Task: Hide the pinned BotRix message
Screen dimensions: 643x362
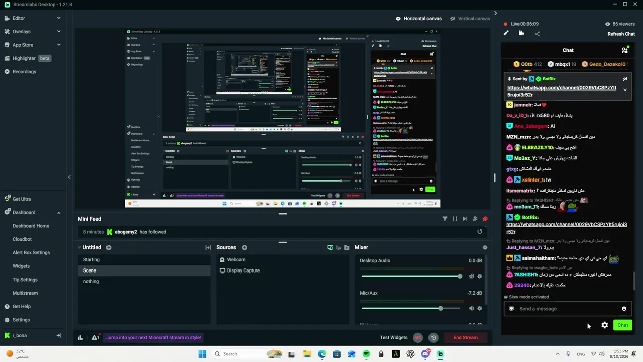Action: pyautogui.click(x=625, y=79)
